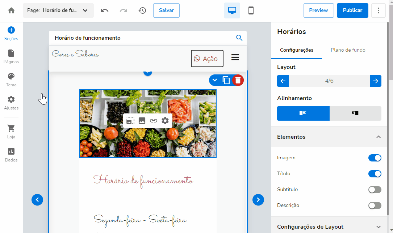Click the search magnifier on page header
Viewport: 393px width, 233px height.
[239, 38]
